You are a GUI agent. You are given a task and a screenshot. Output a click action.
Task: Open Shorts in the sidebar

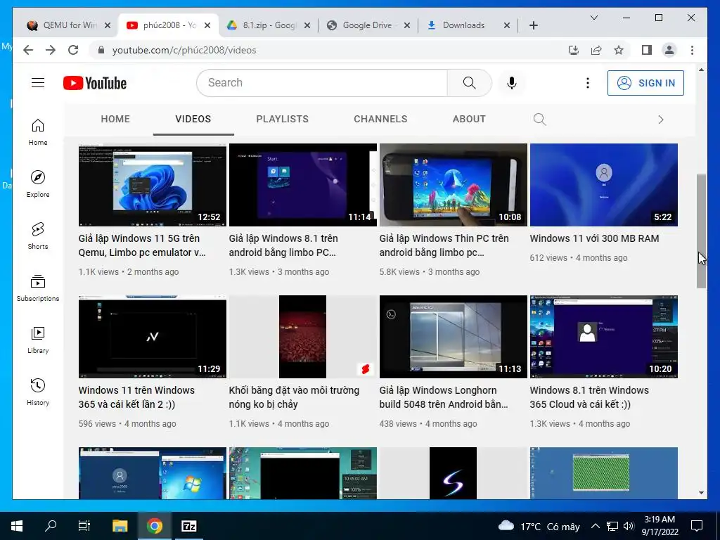click(38, 236)
